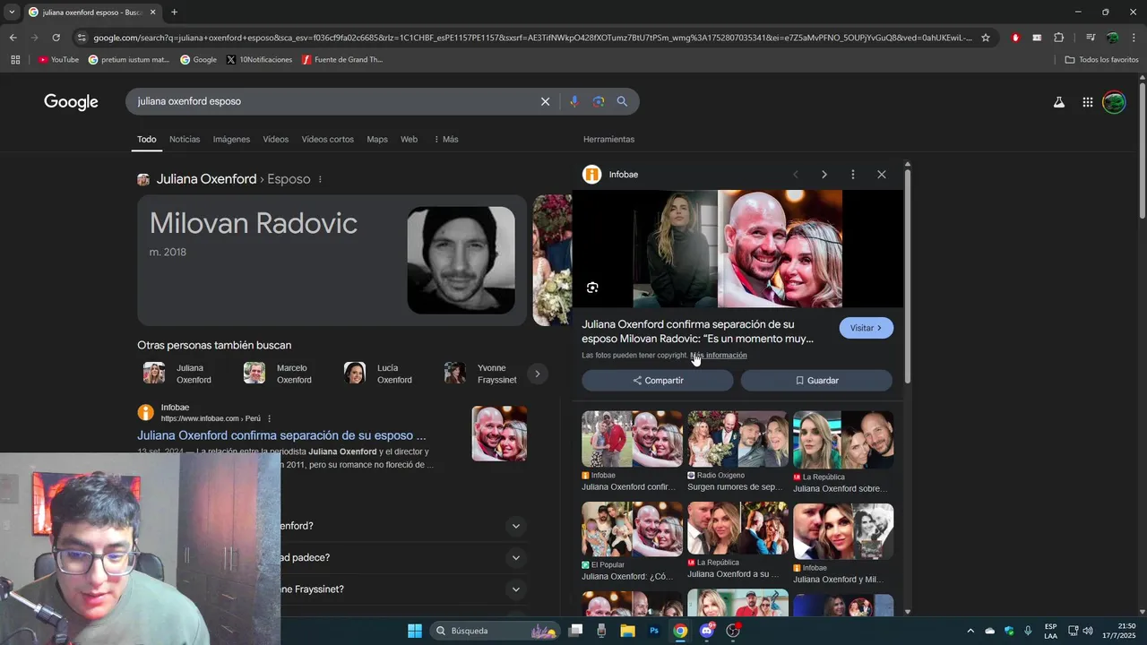Open Chrome's three-dot menu
The width and height of the screenshot is (1147, 645).
pyautogui.click(x=1134, y=38)
